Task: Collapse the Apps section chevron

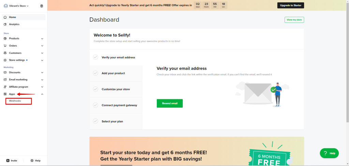Action: [x=42, y=94]
